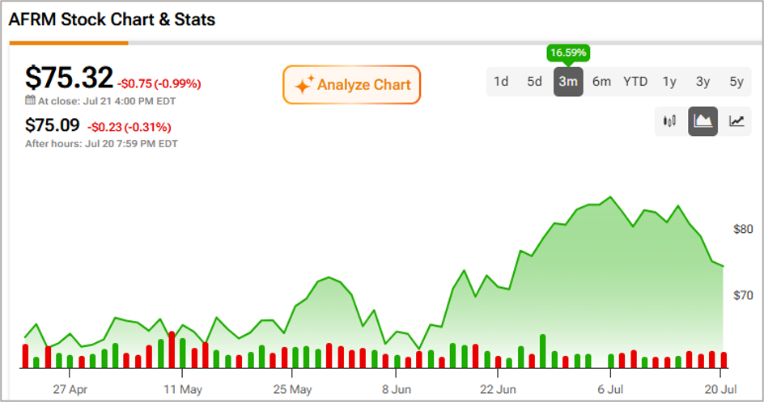Click the 16.59% performance badge
Screen dimensions: 764x402
(x=568, y=53)
